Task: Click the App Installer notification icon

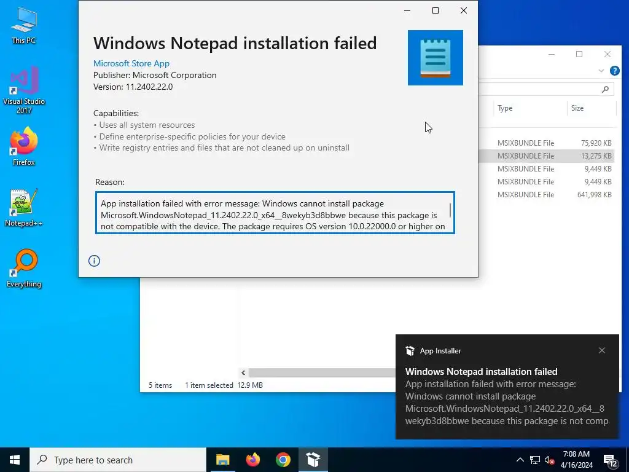Action: (410, 351)
